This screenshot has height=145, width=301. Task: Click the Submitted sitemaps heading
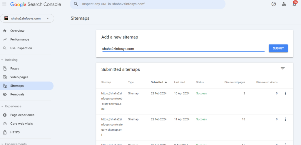pos(121,69)
